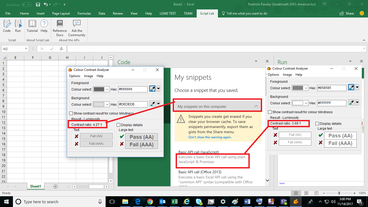Viewport: 368px width, 207px height.
Task: Click Tell me what you want to do
Action: pyautogui.click(x=244, y=13)
